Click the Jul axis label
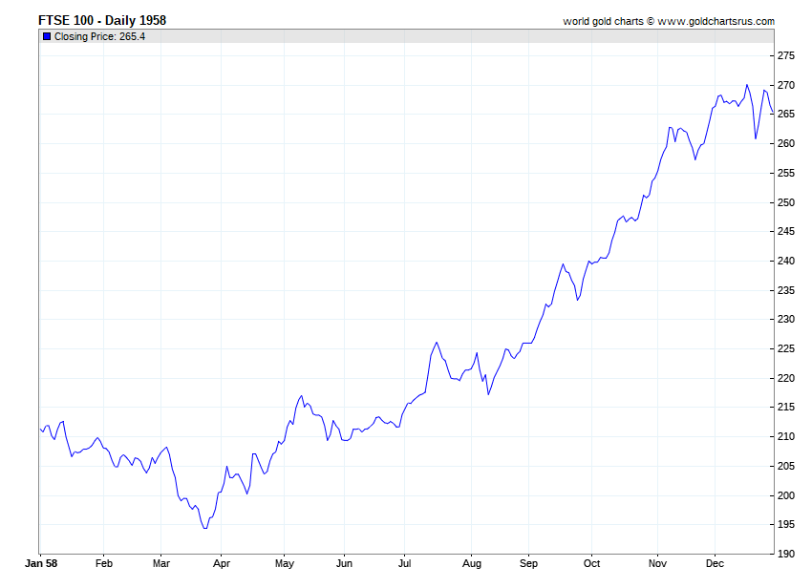The image size is (812, 588). 404,563
